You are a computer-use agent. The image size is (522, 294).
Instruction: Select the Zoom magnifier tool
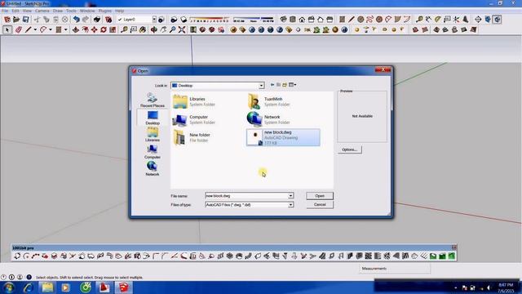pos(172,29)
